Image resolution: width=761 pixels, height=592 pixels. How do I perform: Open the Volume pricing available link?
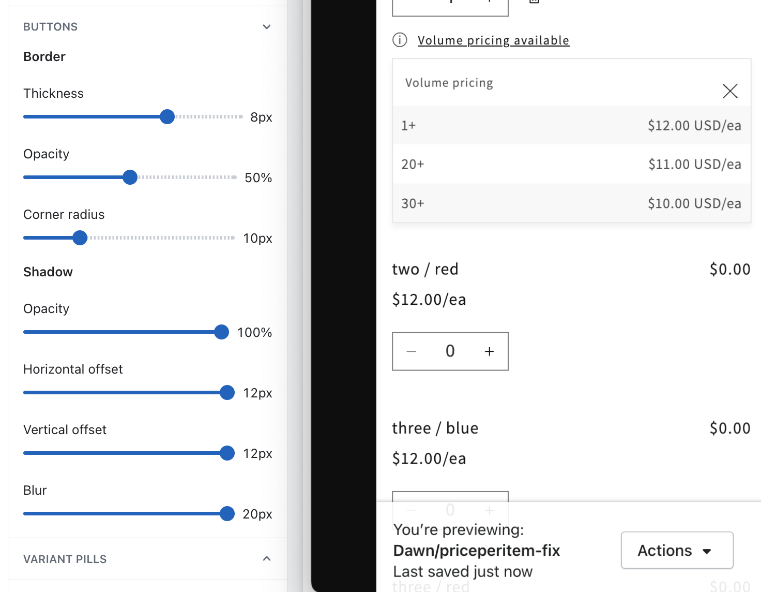493,40
